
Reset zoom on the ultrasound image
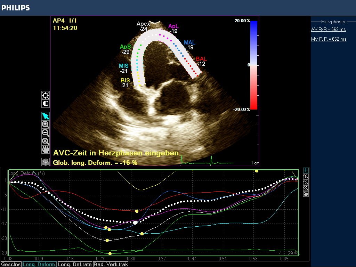(46, 141)
